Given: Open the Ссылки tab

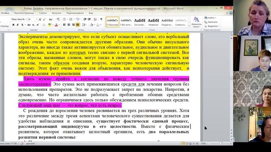Looking at the screenshot, I should [x=43, y=13].
